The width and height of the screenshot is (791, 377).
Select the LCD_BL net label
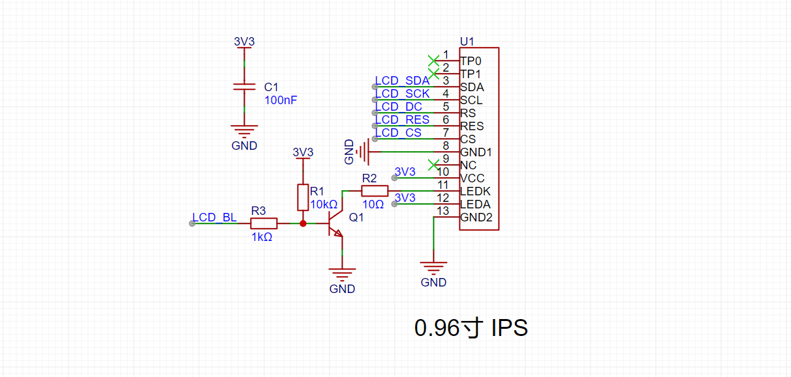coord(214,217)
